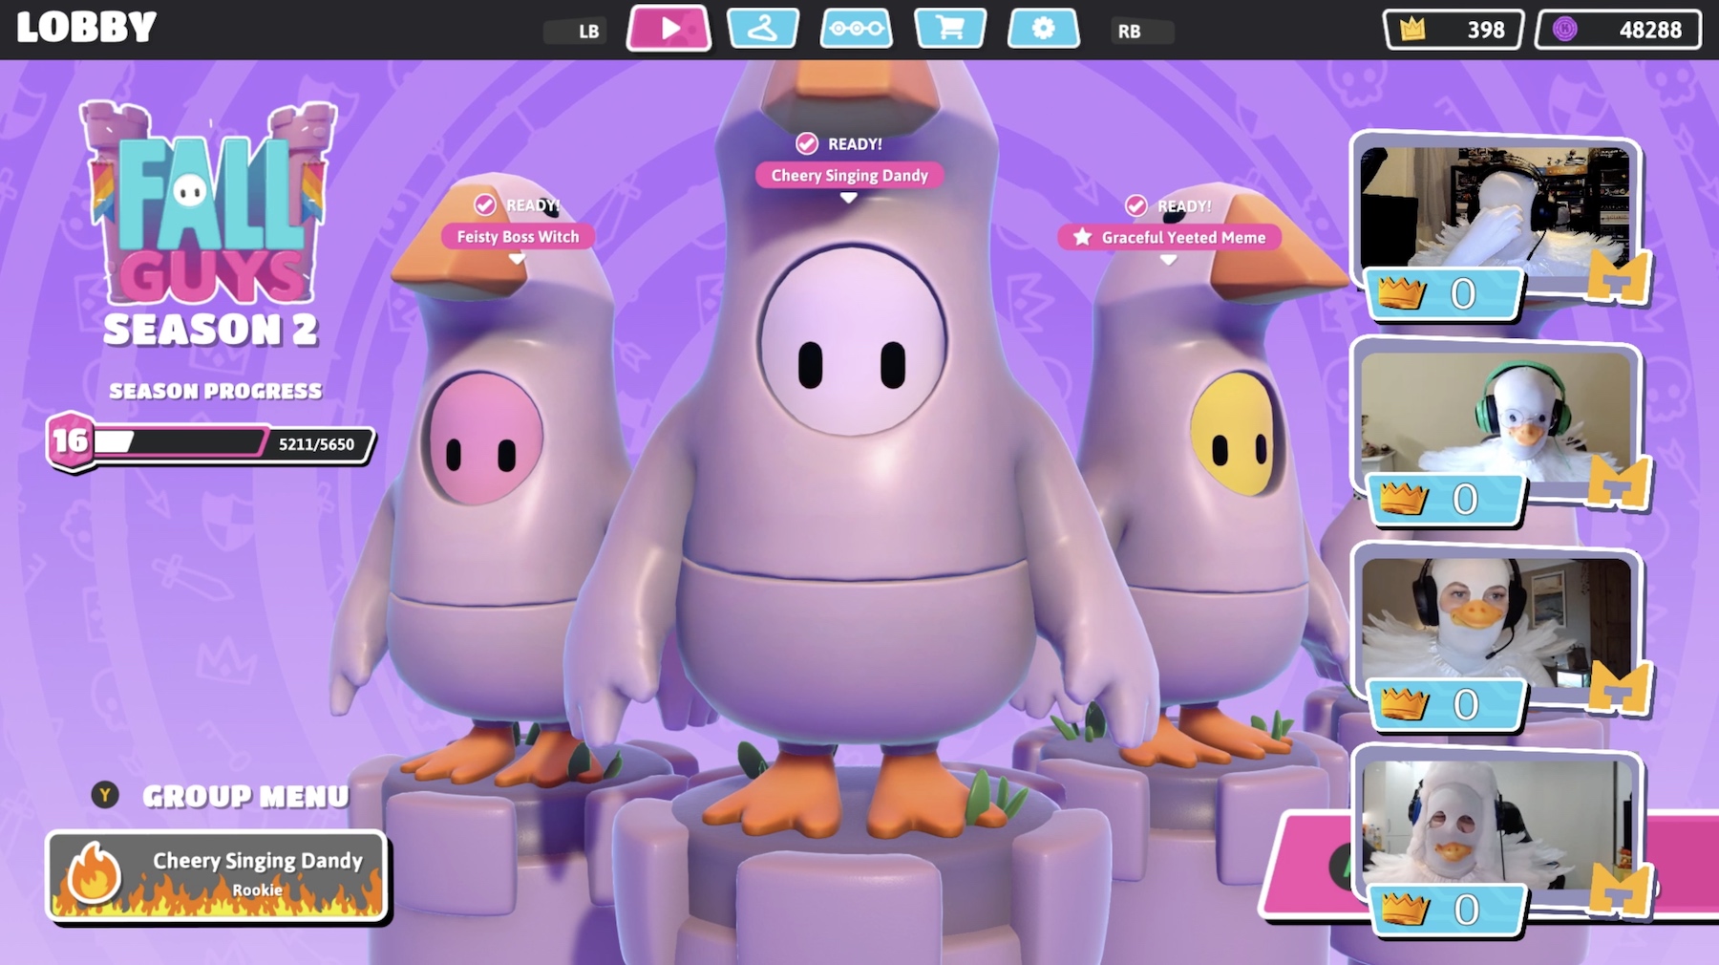Click the Kudos balance 48288
1719x965 pixels.
tap(1649, 30)
